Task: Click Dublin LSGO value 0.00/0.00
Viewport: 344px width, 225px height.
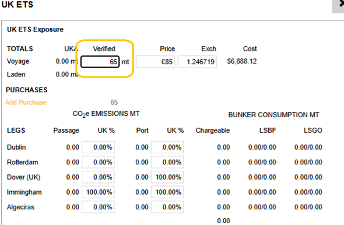Action: click(x=308, y=147)
